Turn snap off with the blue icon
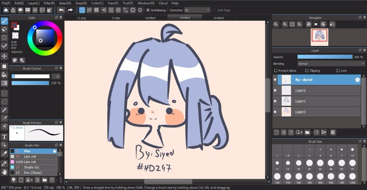This screenshot has height=190, width=367. [82, 10]
